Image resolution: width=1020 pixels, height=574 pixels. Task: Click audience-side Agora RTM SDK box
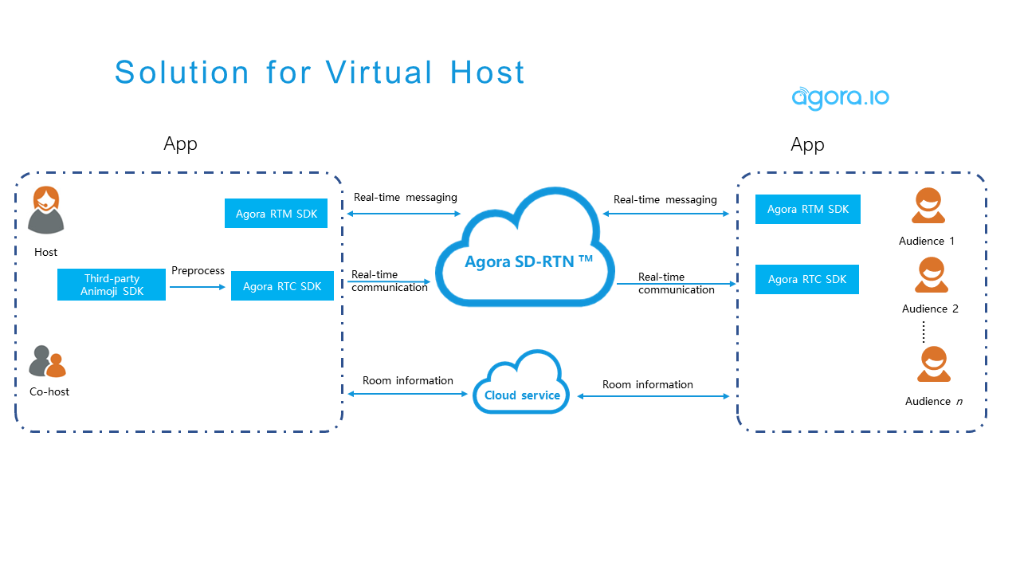click(808, 209)
